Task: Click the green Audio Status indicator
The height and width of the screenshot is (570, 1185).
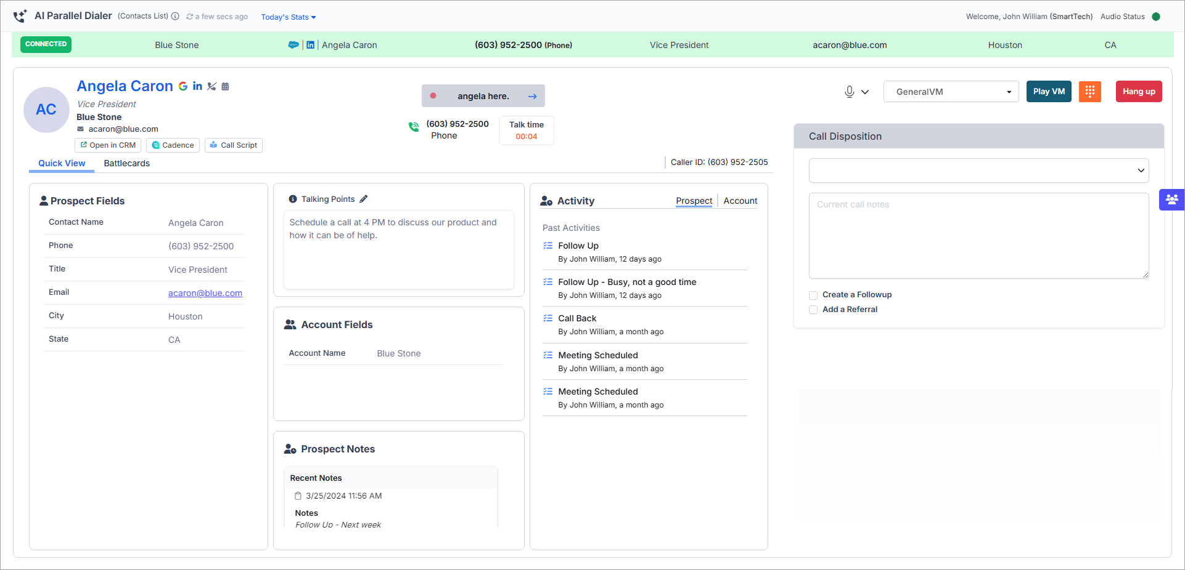Action: [1156, 17]
